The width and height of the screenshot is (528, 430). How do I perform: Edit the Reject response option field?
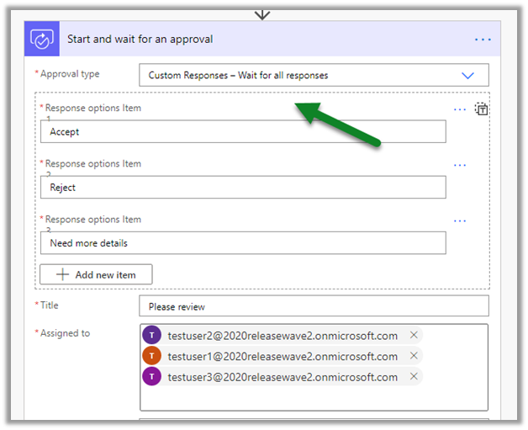242,188
